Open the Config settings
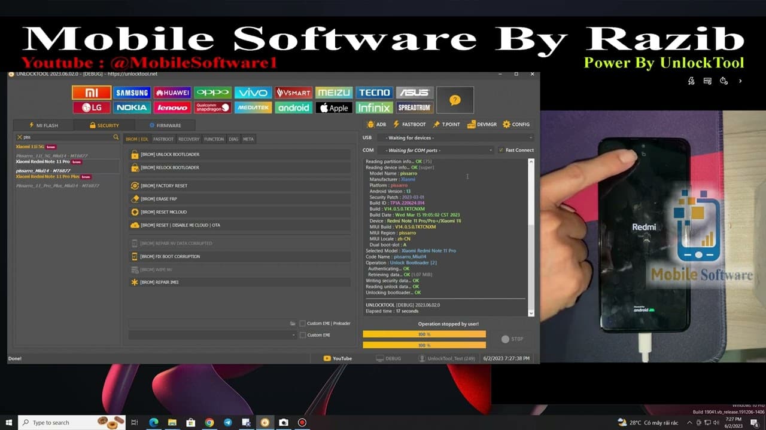The height and width of the screenshot is (430, 766). (516, 124)
